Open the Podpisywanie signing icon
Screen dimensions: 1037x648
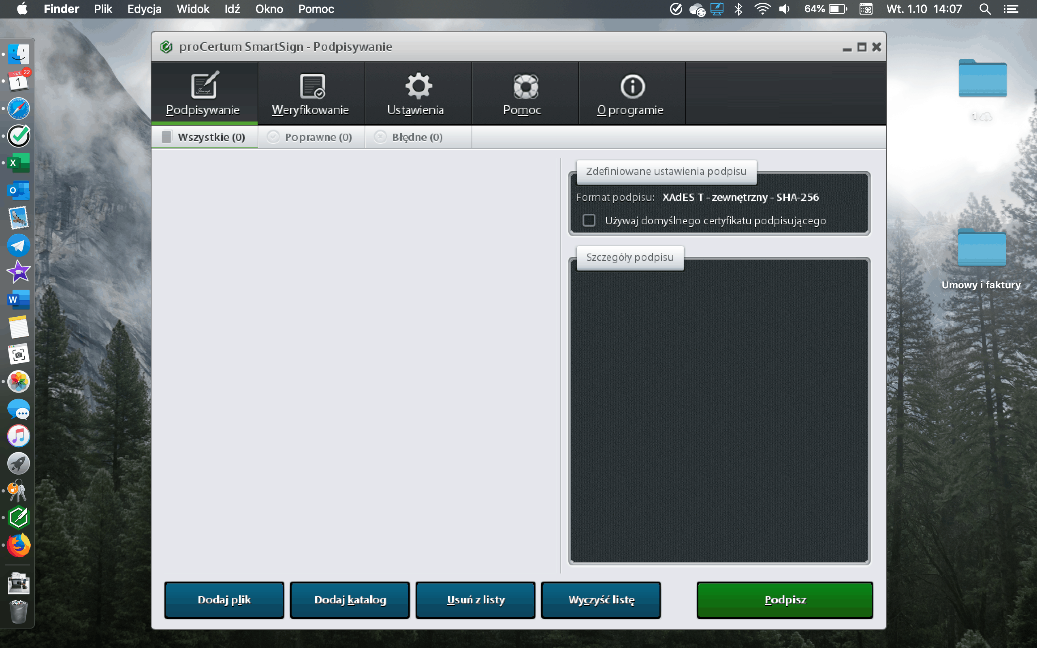(205, 86)
